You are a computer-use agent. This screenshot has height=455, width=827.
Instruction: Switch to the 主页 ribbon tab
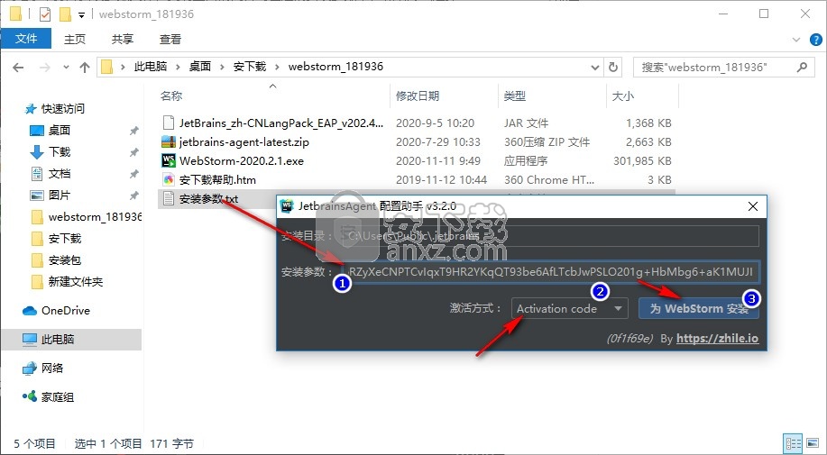click(x=74, y=39)
